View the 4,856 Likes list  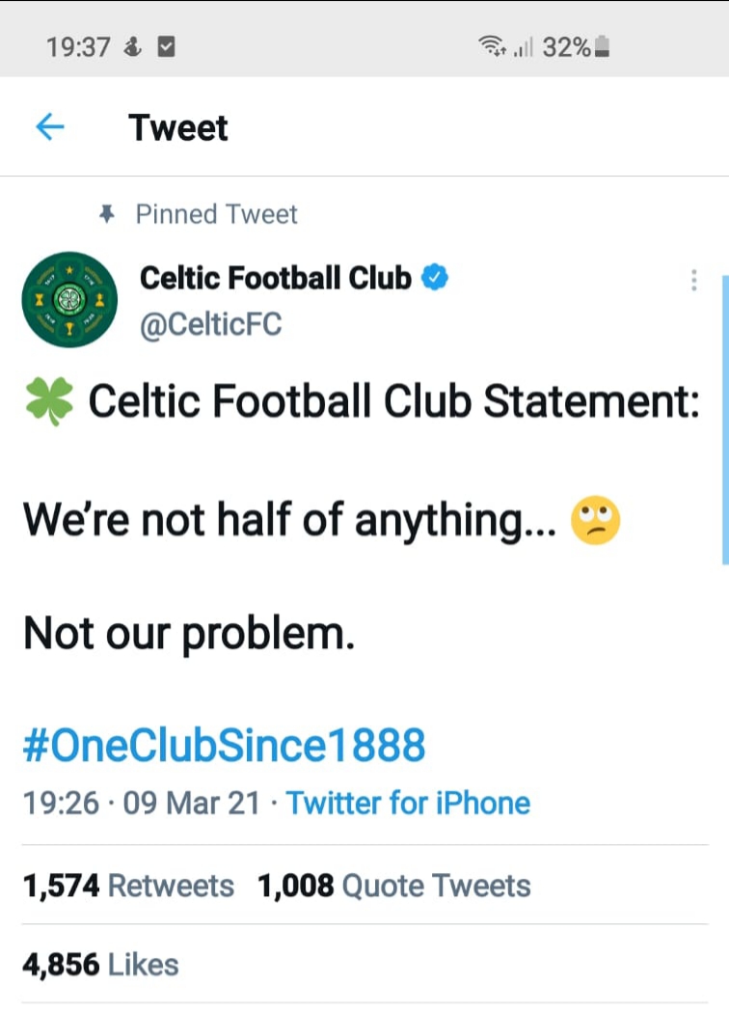(x=100, y=965)
